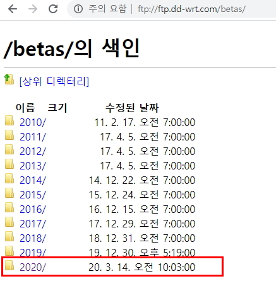Click the 크기 column header

coord(57,108)
